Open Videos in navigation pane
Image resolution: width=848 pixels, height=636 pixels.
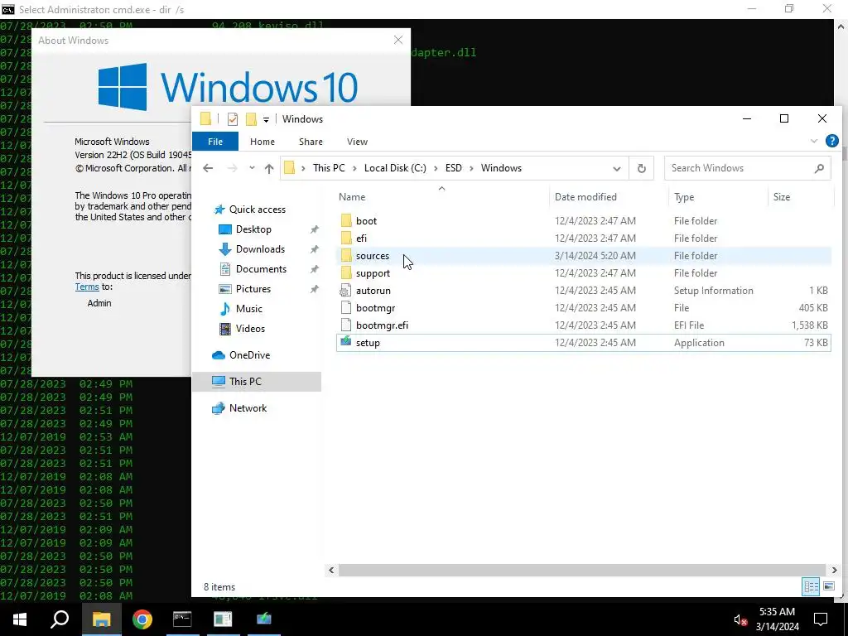(x=250, y=329)
